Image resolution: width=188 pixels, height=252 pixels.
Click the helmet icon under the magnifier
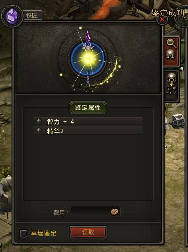(x=170, y=54)
